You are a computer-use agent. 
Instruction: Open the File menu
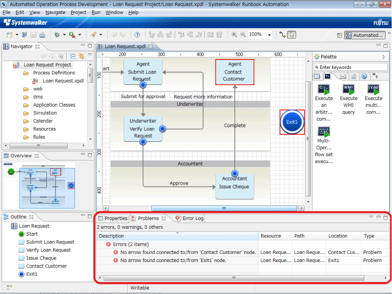coord(7,12)
